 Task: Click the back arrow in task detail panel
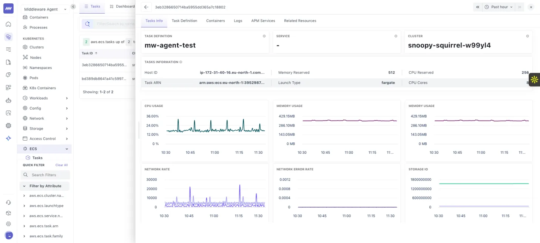coord(147,7)
